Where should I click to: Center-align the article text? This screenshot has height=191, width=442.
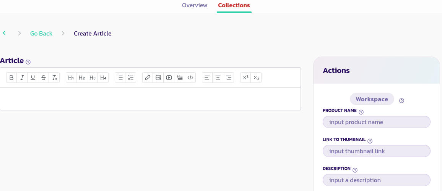[218, 78]
